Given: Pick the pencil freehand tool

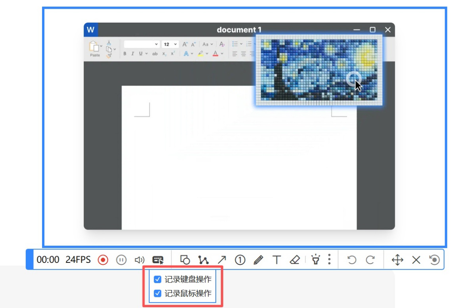Looking at the screenshot, I should click(258, 260).
